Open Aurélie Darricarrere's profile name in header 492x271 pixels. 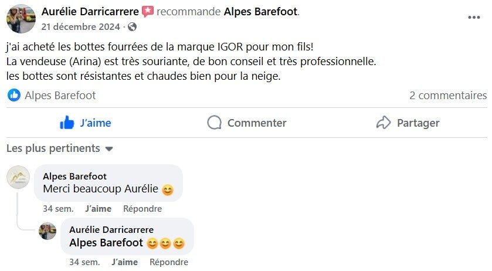point(90,12)
